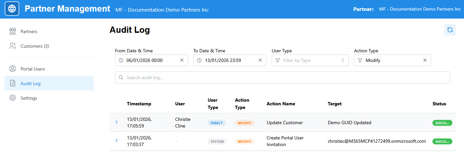Screen dimensions: 464x152
Task: Open Settings from the sidebar
Action: coord(29,98)
